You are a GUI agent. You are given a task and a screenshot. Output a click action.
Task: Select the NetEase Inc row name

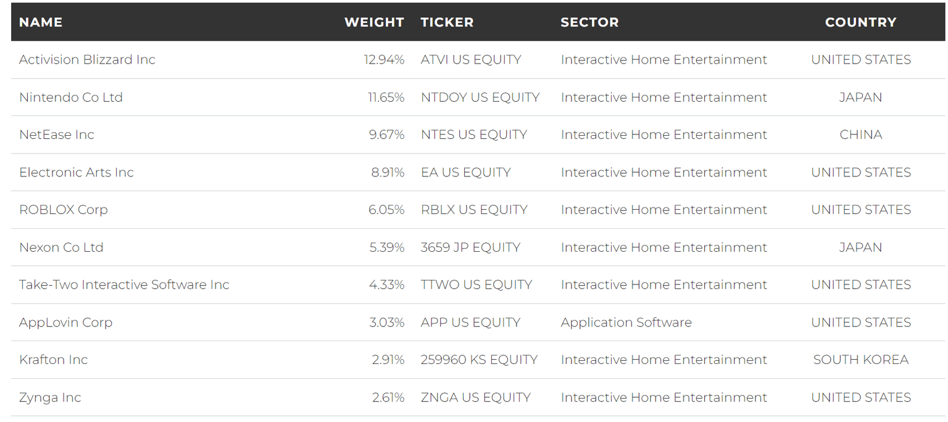pyautogui.click(x=57, y=135)
